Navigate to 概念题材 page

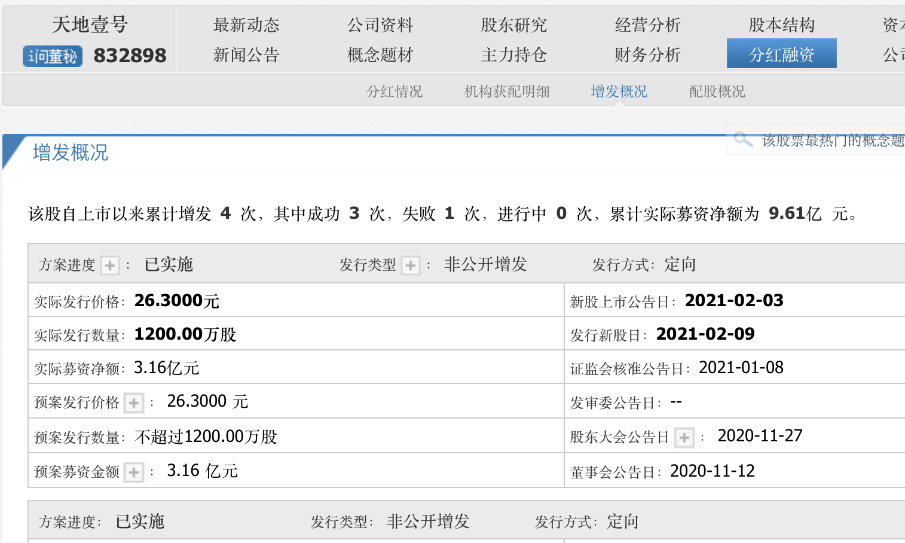(x=380, y=55)
